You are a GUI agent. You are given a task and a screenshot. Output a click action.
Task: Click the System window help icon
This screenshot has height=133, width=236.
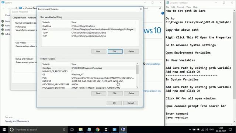163,13
